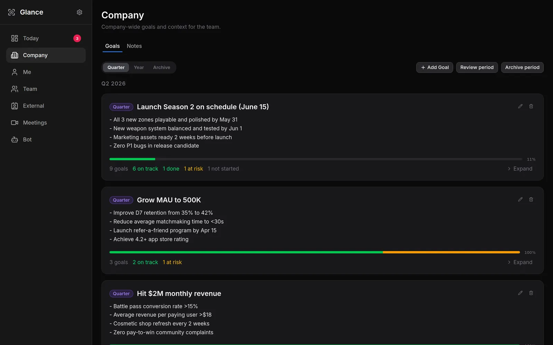Click the "Q2 2026" period heading
Image resolution: width=553 pixels, height=345 pixels.
click(x=113, y=83)
